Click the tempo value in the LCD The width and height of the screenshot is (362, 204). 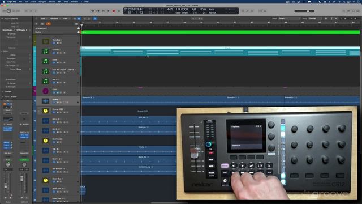tap(182, 10)
